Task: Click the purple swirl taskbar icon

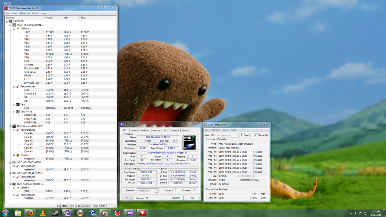Action: click(68, 213)
